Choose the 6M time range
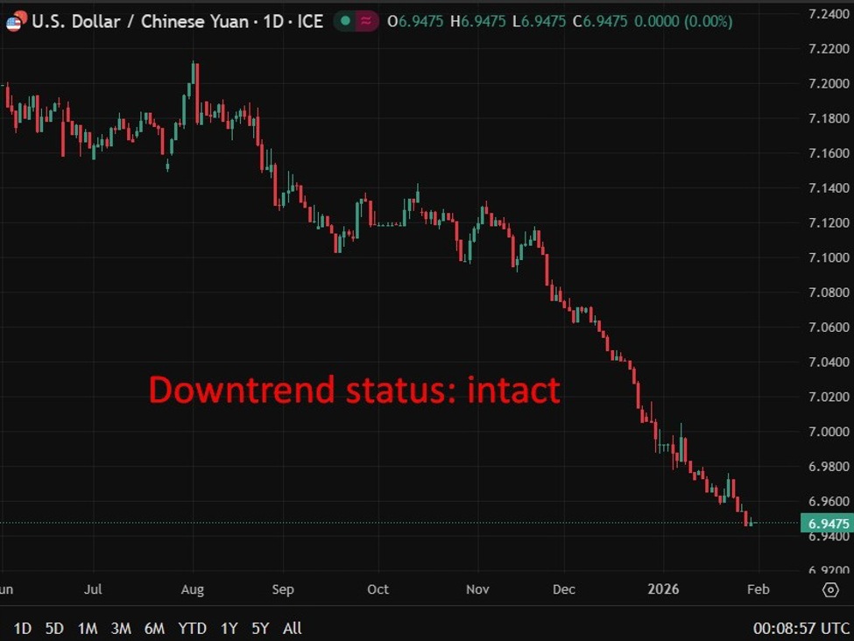The image size is (854, 641). coord(154,628)
